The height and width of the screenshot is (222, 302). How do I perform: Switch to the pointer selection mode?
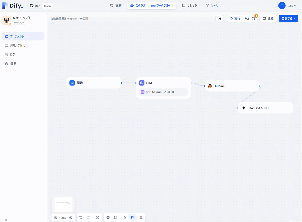coord(124,217)
